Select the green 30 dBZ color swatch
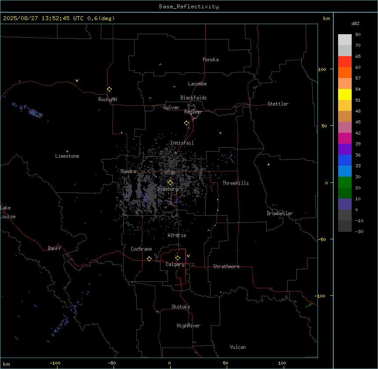This screenshot has height=369, width=378. (345, 182)
